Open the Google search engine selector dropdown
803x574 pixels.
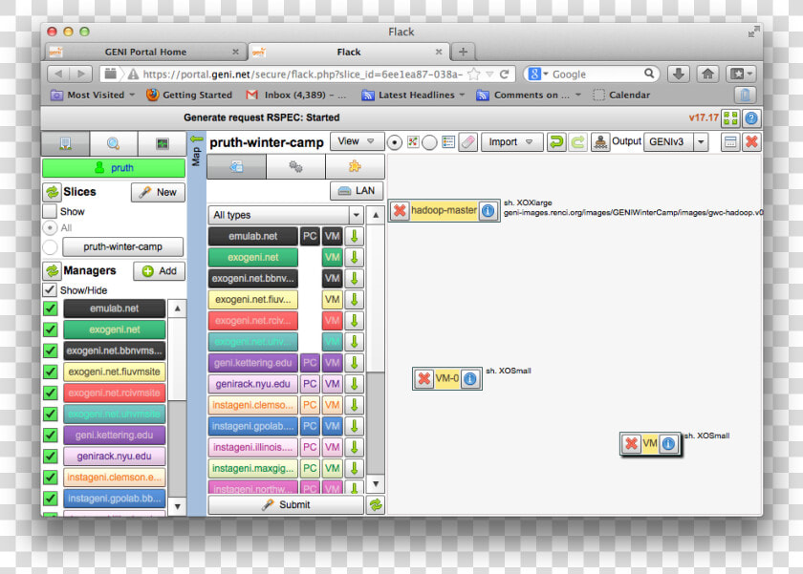click(x=537, y=74)
